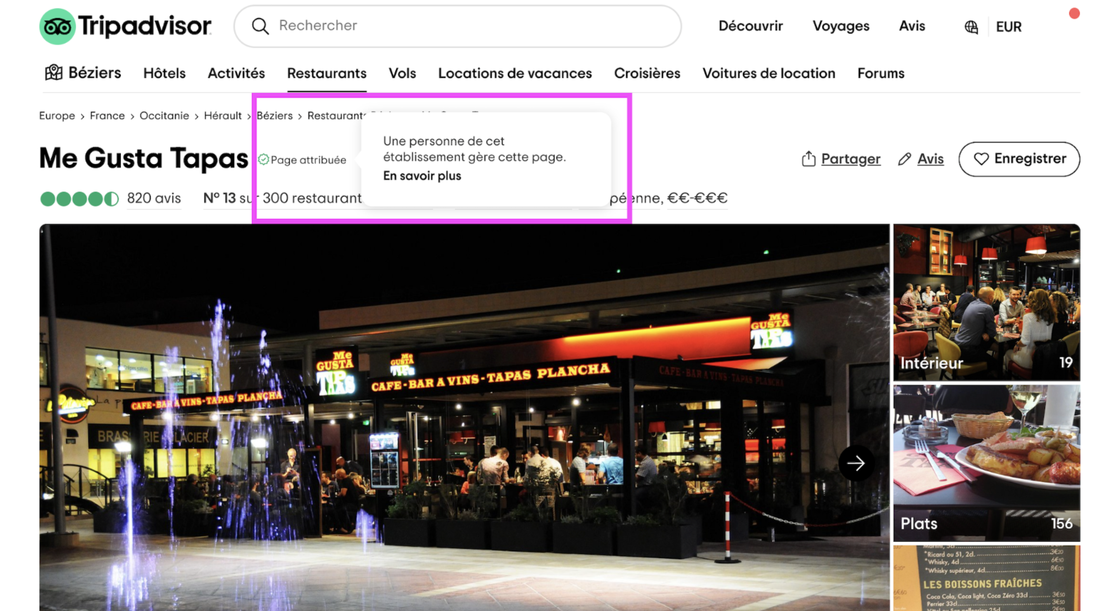
Task: Click the Partager share icon
Action: point(809,159)
